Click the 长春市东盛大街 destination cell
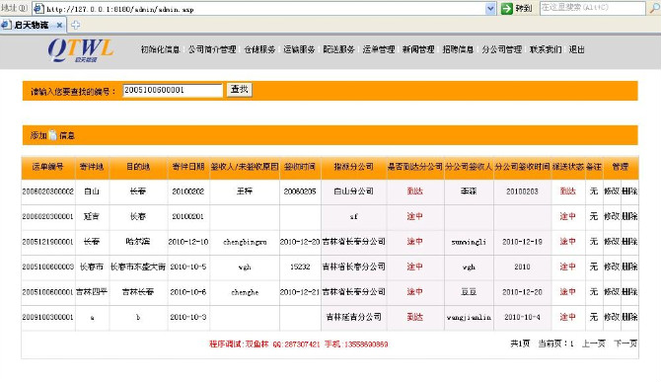Viewport: 661px width, 382px height. pyautogui.click(x=138, y=267)
